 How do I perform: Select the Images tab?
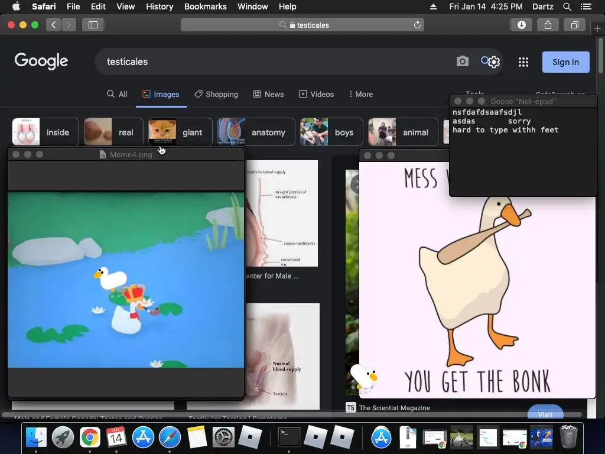point(161,94)
